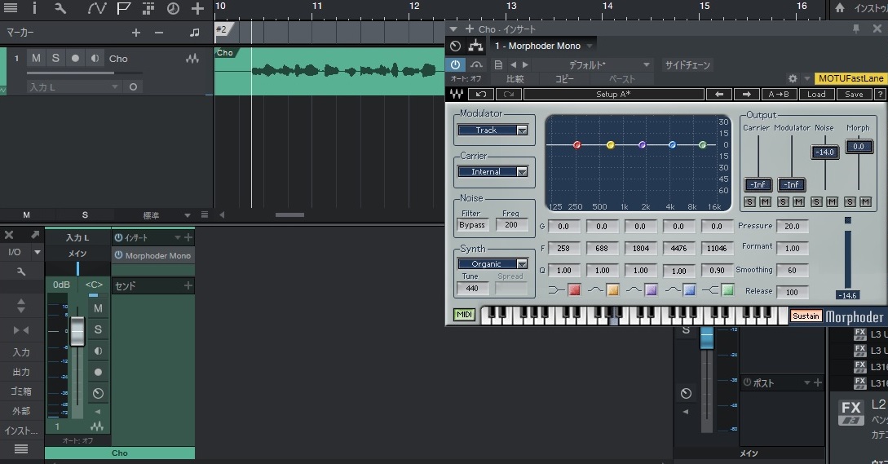Image resolution: width=888 pixels, height=464 pixels.
Task: Show the 出力 outputs panel in mixer
Action: click(21, 372)
